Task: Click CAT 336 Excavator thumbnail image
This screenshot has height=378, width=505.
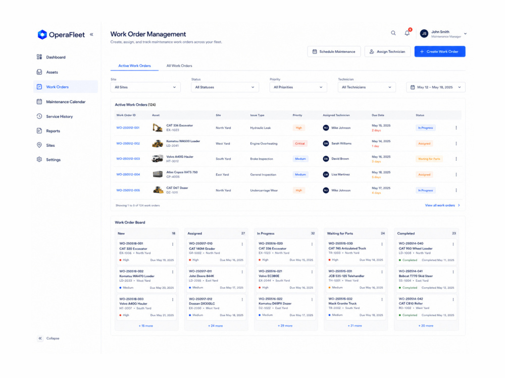Action: click(158, 128)
